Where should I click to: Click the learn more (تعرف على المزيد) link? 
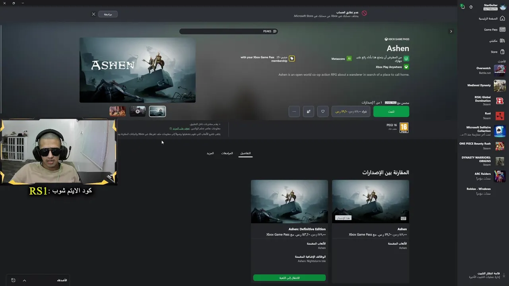[181, 129]
